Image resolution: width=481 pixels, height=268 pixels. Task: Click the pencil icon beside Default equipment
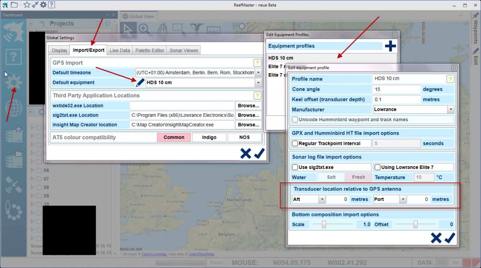pos(140,82)
